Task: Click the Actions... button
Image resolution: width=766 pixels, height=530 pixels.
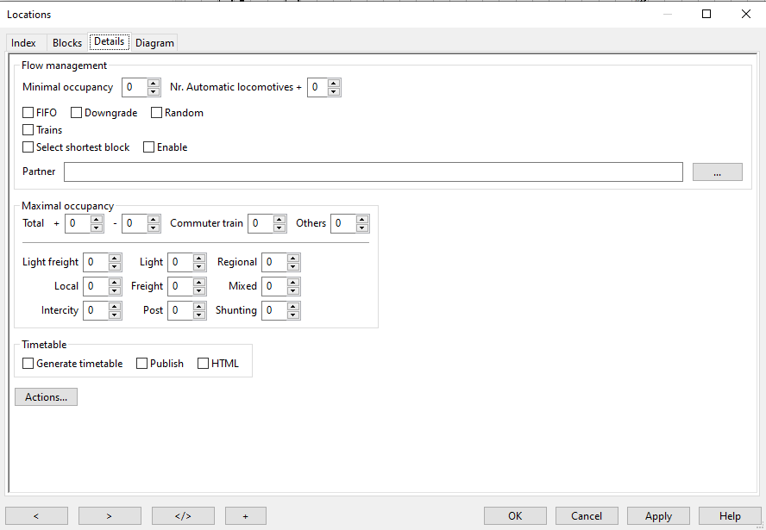Action: point(46,397)
